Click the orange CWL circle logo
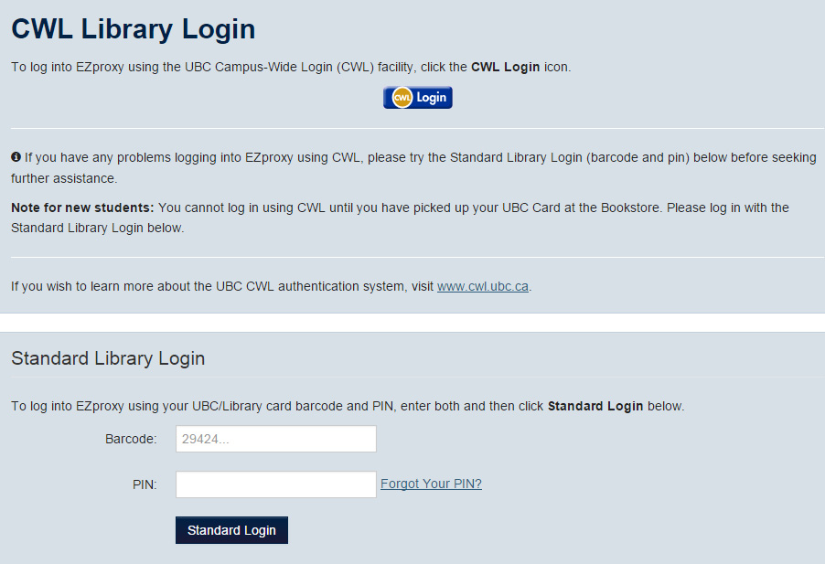825x564 pixels. pos(401,97)
